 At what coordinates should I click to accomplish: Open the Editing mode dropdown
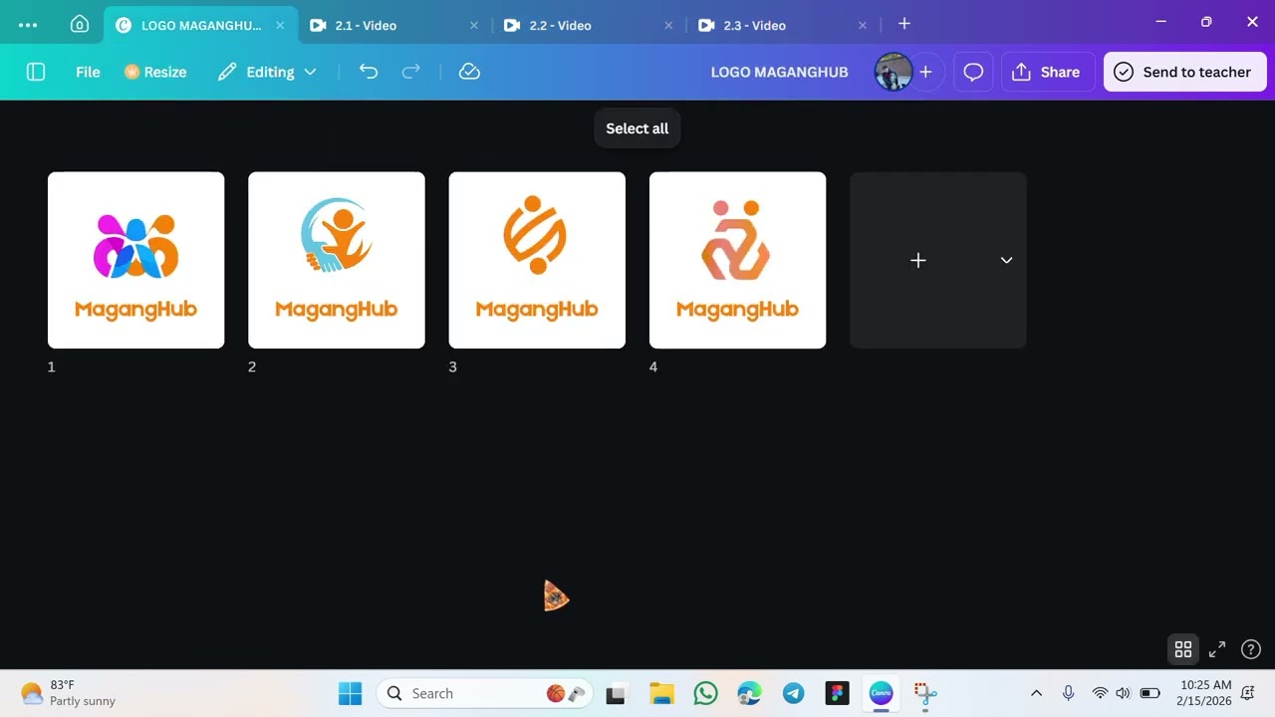pos(267,72)
